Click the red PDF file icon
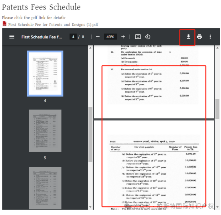Image resolution: width=221 pixels, height=215 pixels. (4, 24)
